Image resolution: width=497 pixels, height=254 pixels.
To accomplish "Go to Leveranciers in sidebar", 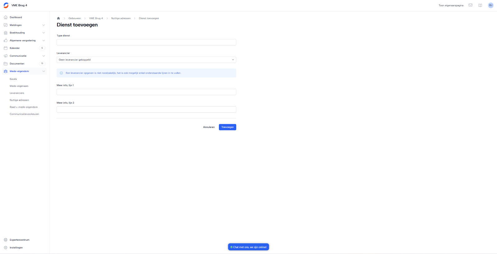I will (17, 93).
